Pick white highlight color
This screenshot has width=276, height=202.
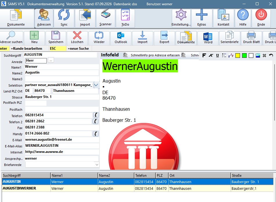pyautogui.click(x=251, y=56)
